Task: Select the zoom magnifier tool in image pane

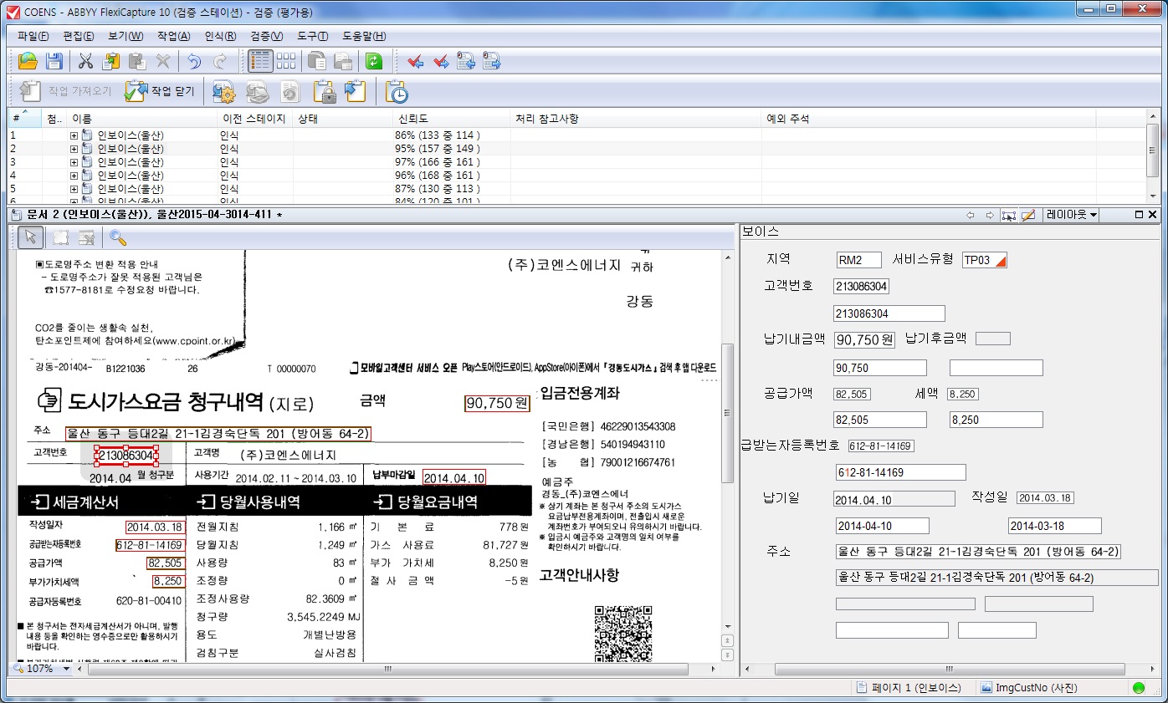Action: tap(118, 237)
